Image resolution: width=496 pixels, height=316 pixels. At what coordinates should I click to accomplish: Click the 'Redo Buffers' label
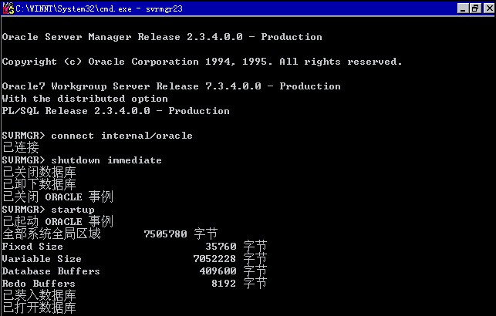39,284
